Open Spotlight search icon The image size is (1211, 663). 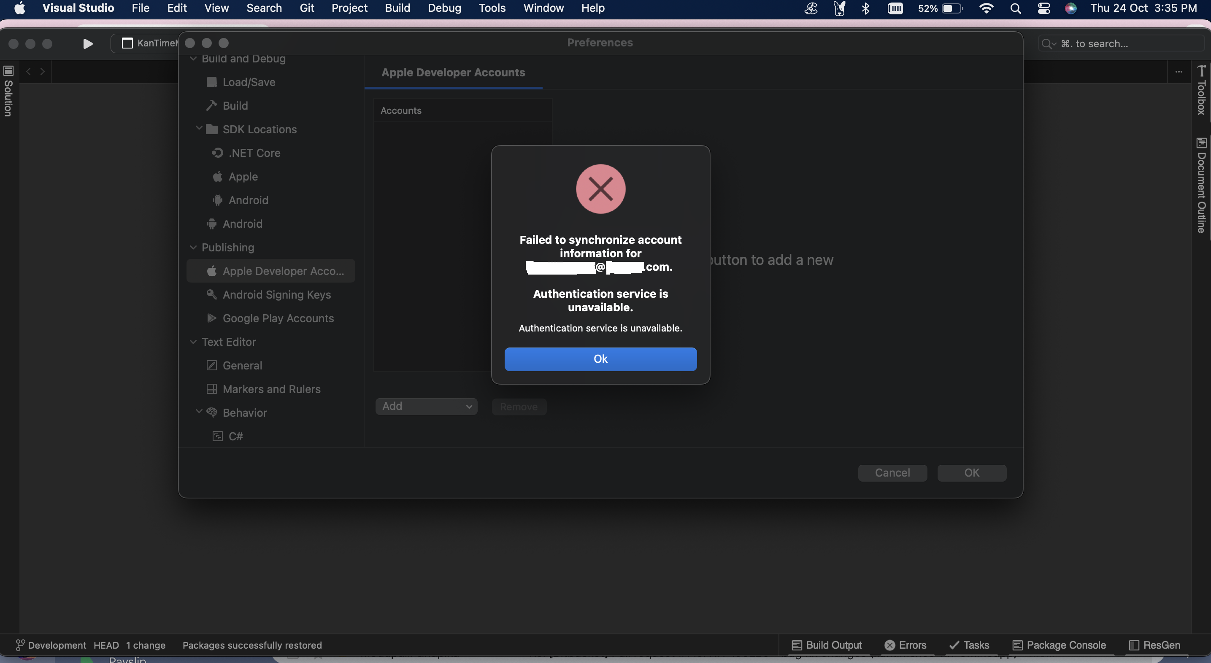pyautogui.click(x=1016, y=8)
